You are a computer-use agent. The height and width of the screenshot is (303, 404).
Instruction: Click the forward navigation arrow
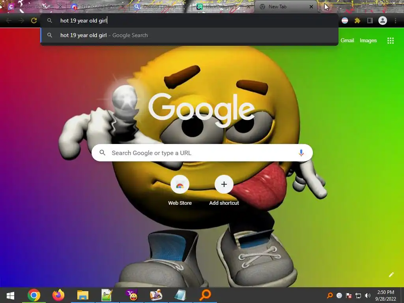21,21
